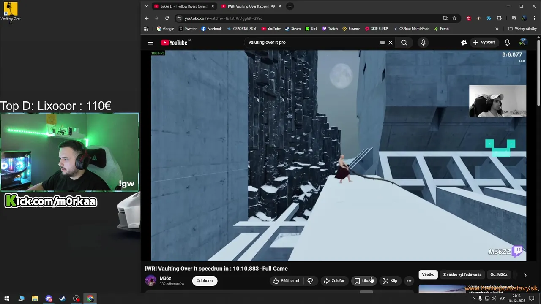Start voice search with the microphone icon
The width and height of the screenshot is (541, 304).
click(x=423, y=42)
